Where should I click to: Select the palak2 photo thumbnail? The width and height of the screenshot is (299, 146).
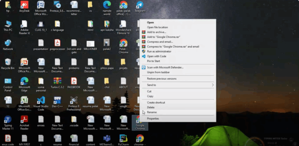(107, 45)
